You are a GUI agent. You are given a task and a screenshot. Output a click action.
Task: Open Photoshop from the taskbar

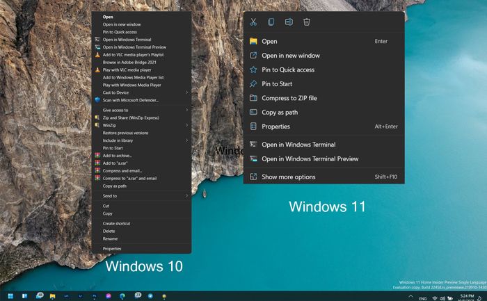(x=95, y=296)
